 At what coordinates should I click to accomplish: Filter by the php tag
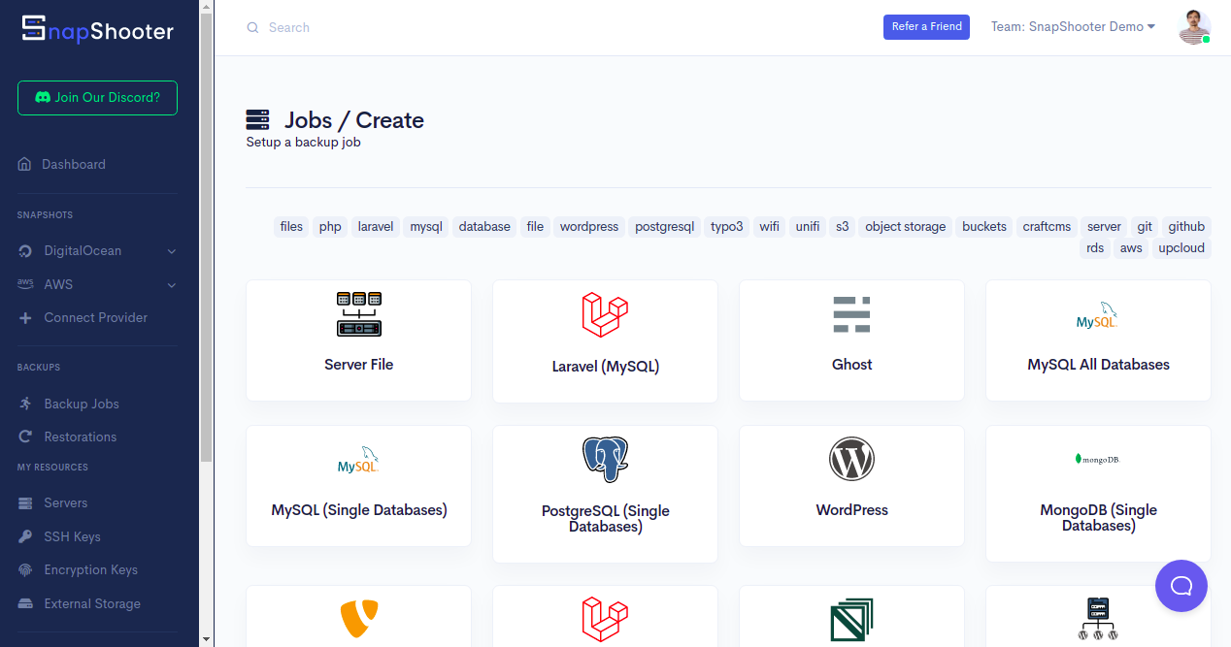coord(330,227)
